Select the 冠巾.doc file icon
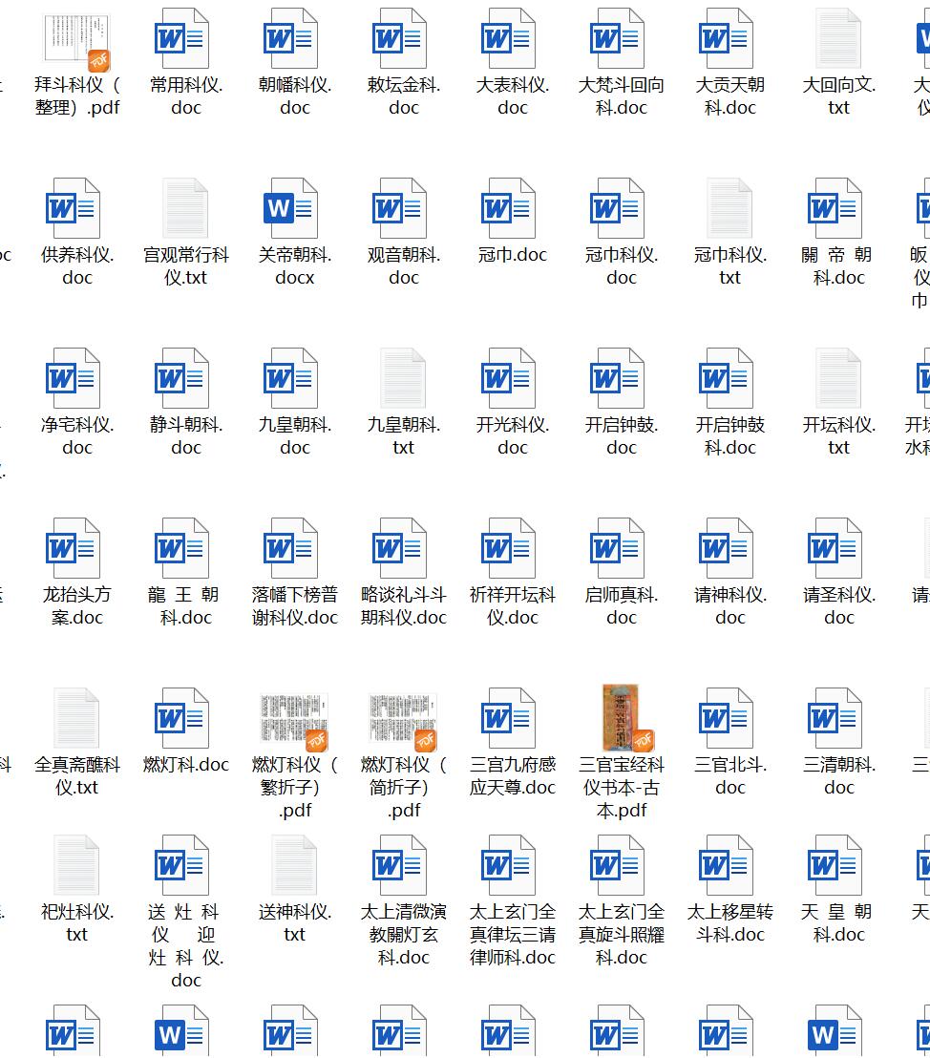This screenshot has width=930, height=1058. (x=509, y=208)
